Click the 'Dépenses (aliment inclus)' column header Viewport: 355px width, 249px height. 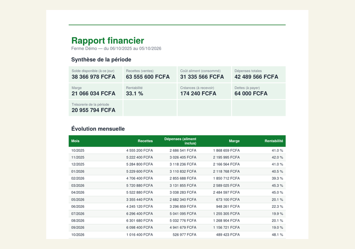tap(180, 141)
